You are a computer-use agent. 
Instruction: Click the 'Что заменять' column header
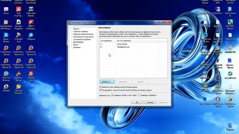[x=108, y=41]
